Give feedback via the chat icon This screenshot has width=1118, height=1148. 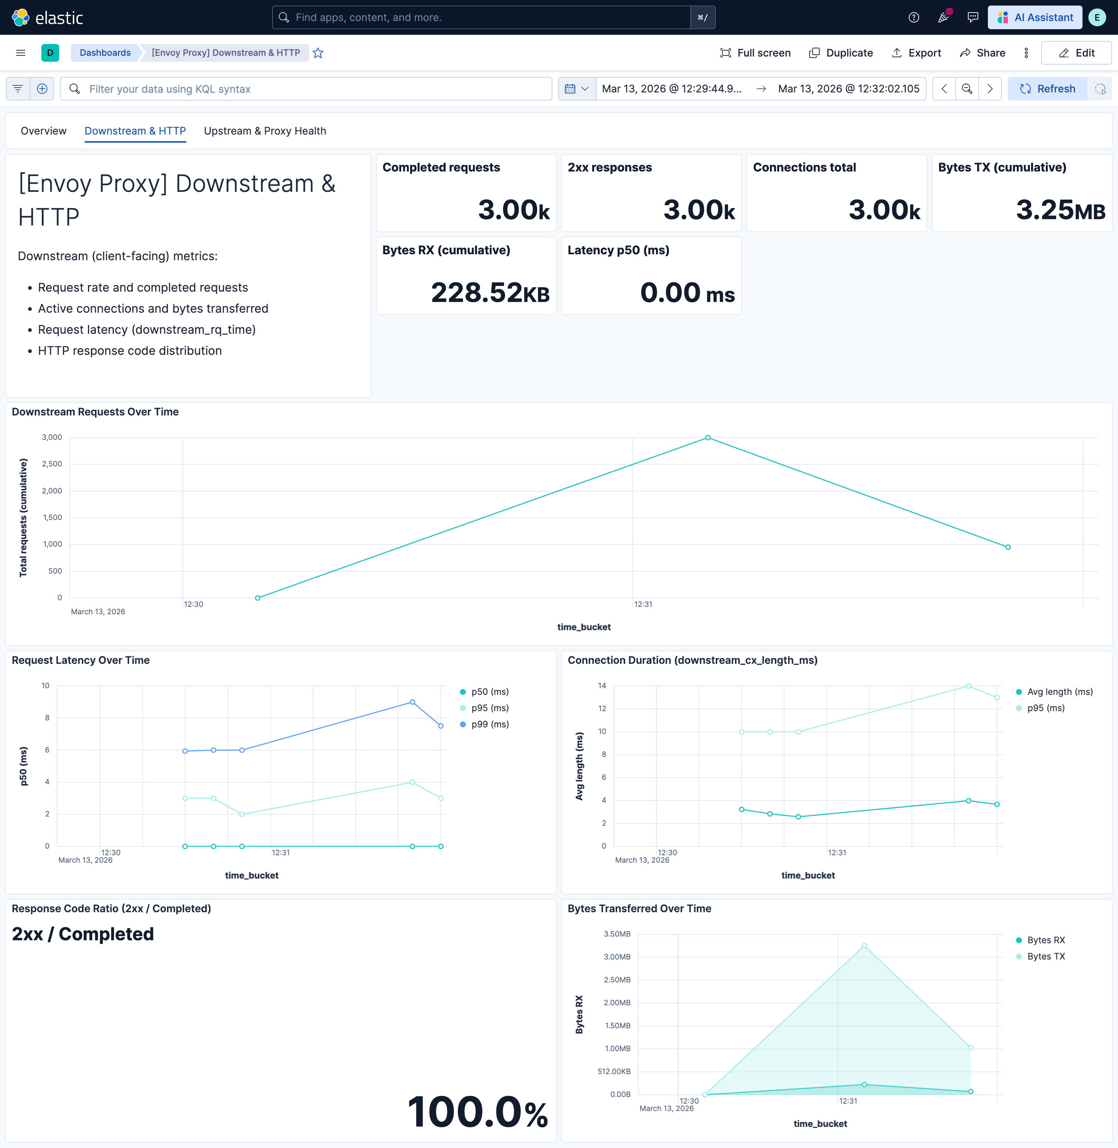(973, 17)
